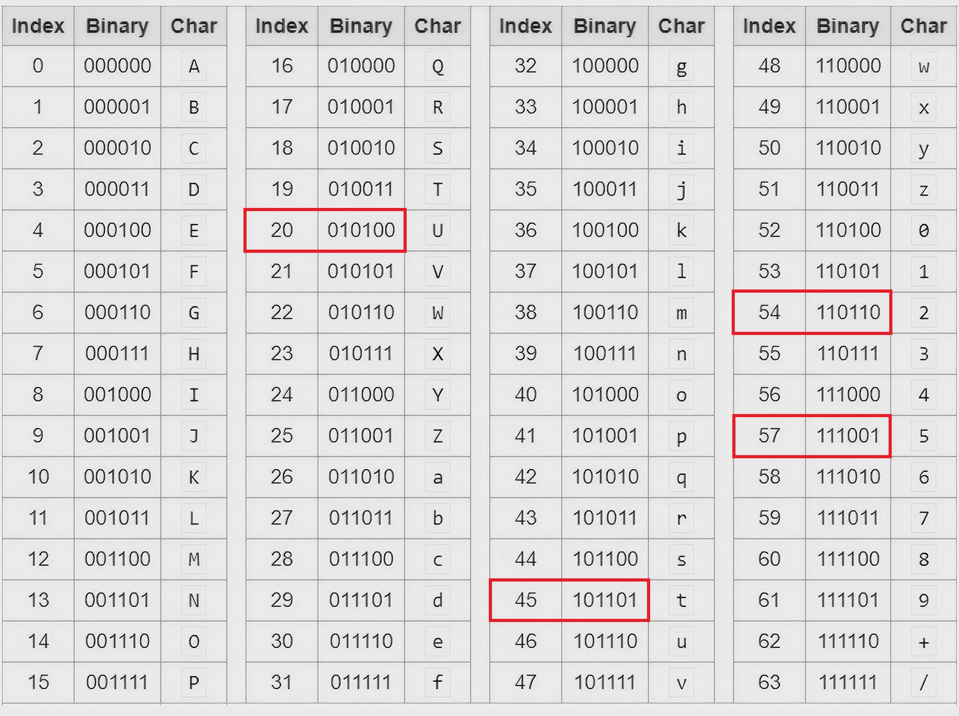Click the binary value 100000
This screenshot has width=959, height=716.
click(605, 66)
